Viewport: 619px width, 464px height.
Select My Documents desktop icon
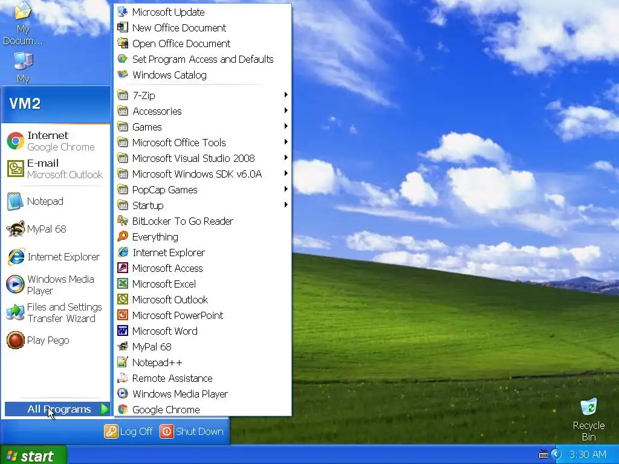(22, 24)
